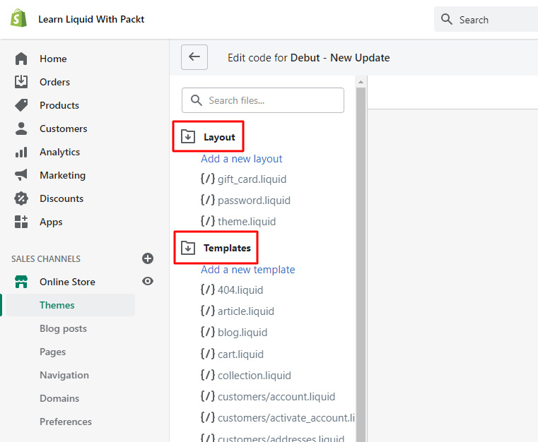Open 404.liquid template
538x442 pixels.
[240, 290]
